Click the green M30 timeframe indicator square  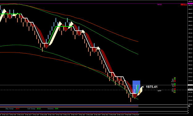[x=175, y=84]
